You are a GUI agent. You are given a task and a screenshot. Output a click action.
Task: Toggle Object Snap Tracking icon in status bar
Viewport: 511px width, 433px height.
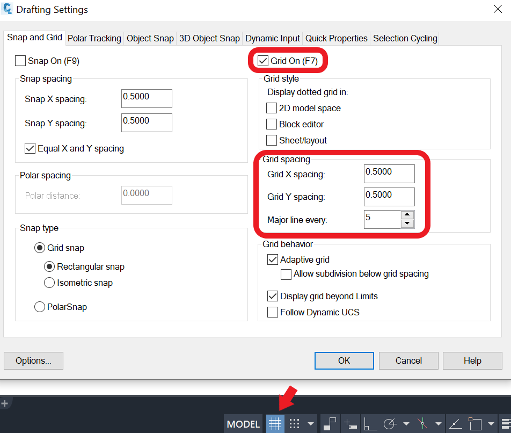(455, 423)
